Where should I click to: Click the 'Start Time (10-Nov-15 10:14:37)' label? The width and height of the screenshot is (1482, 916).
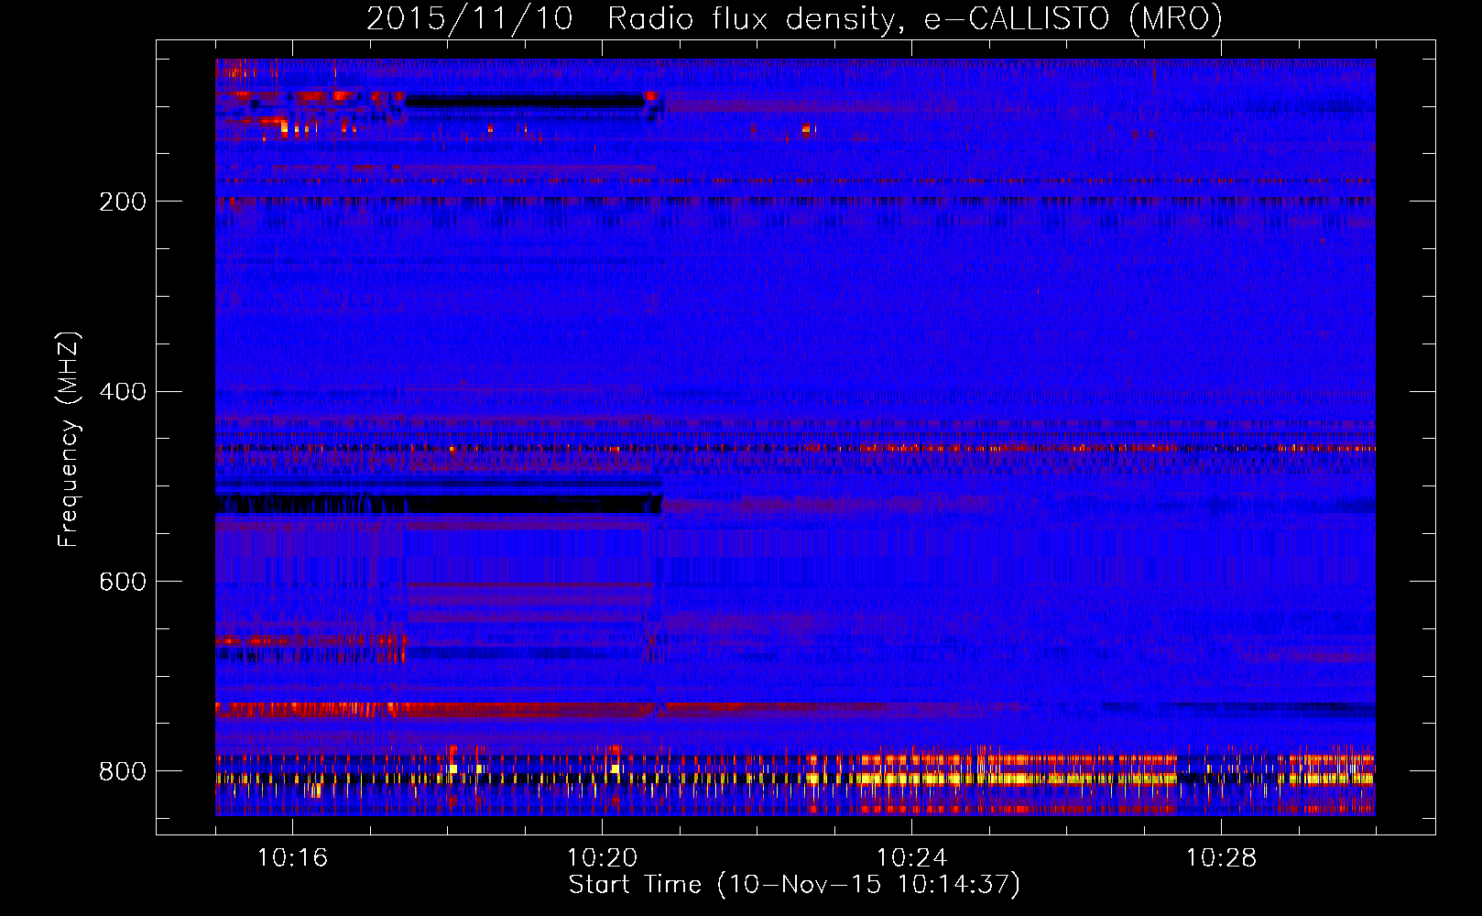pyautogui.click(x=794, y=885)
